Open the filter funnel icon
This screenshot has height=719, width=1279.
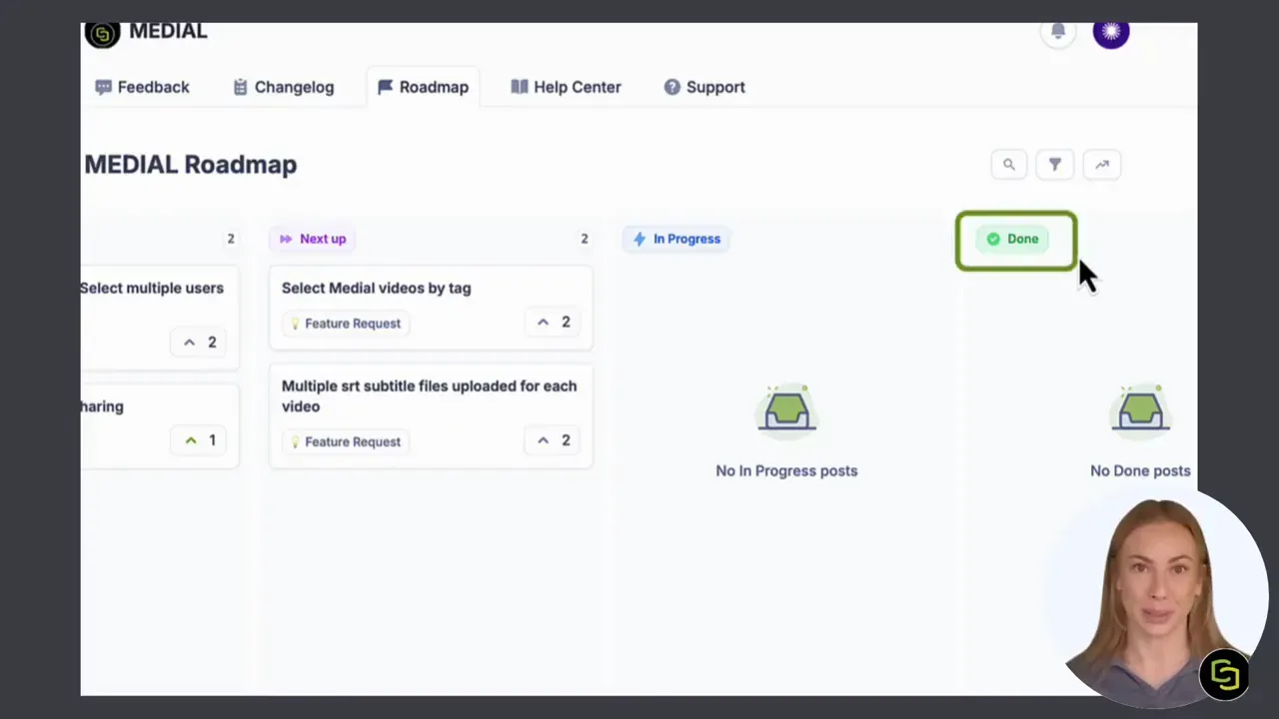pos(1055,165)
